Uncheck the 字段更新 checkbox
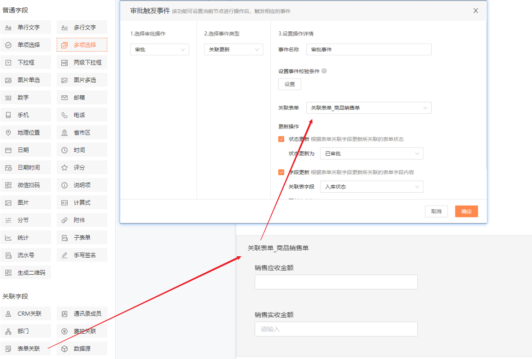 coord(281,172)
